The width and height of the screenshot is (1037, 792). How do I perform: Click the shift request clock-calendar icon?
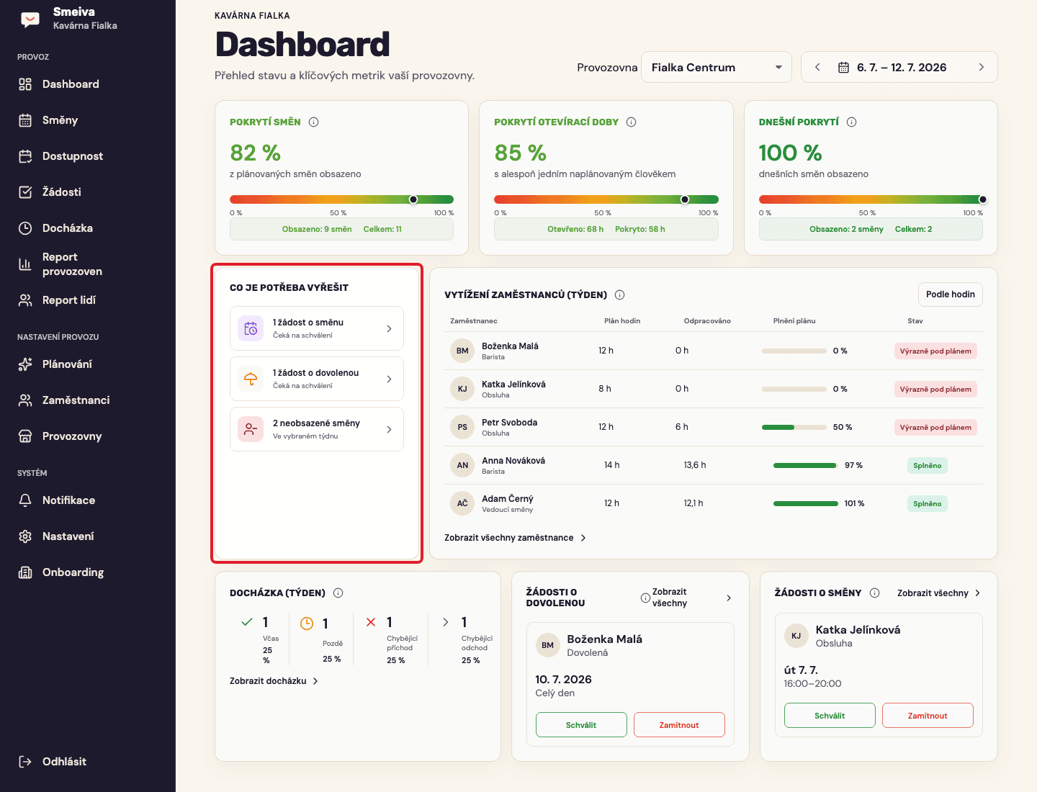point(251,328)
